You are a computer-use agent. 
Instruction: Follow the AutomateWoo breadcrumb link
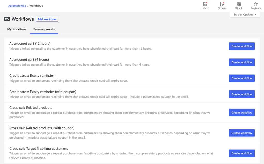(17, 5)
